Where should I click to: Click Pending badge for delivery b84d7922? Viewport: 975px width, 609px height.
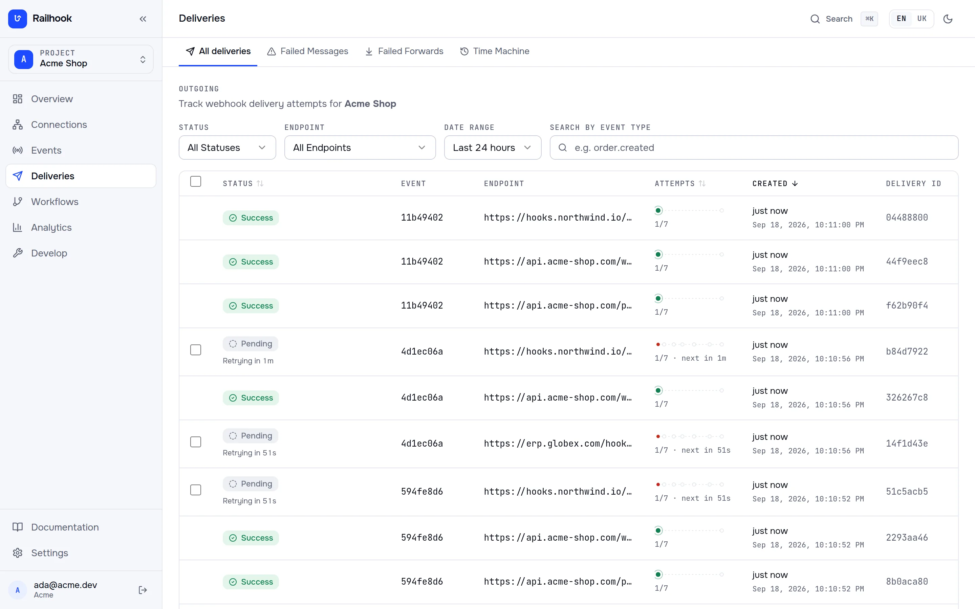pos(250,343)
